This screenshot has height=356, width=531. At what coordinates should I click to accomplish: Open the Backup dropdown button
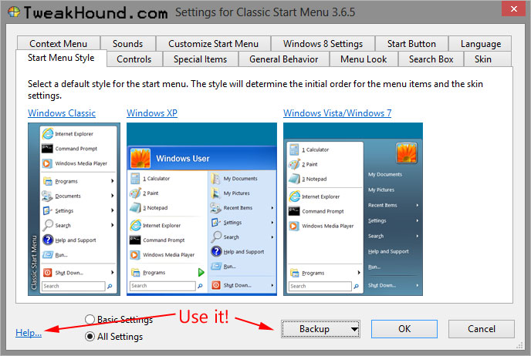(x=320, y=329)
